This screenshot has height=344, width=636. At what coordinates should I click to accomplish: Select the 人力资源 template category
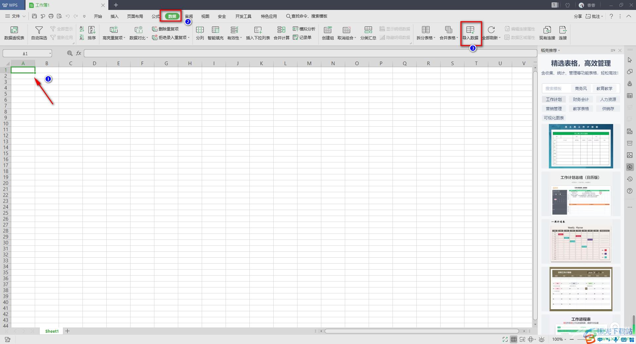coord(608,99)
